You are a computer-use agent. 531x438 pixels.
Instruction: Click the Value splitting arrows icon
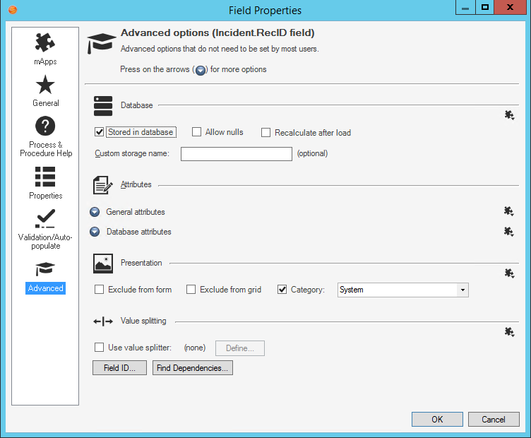[103, 321]
